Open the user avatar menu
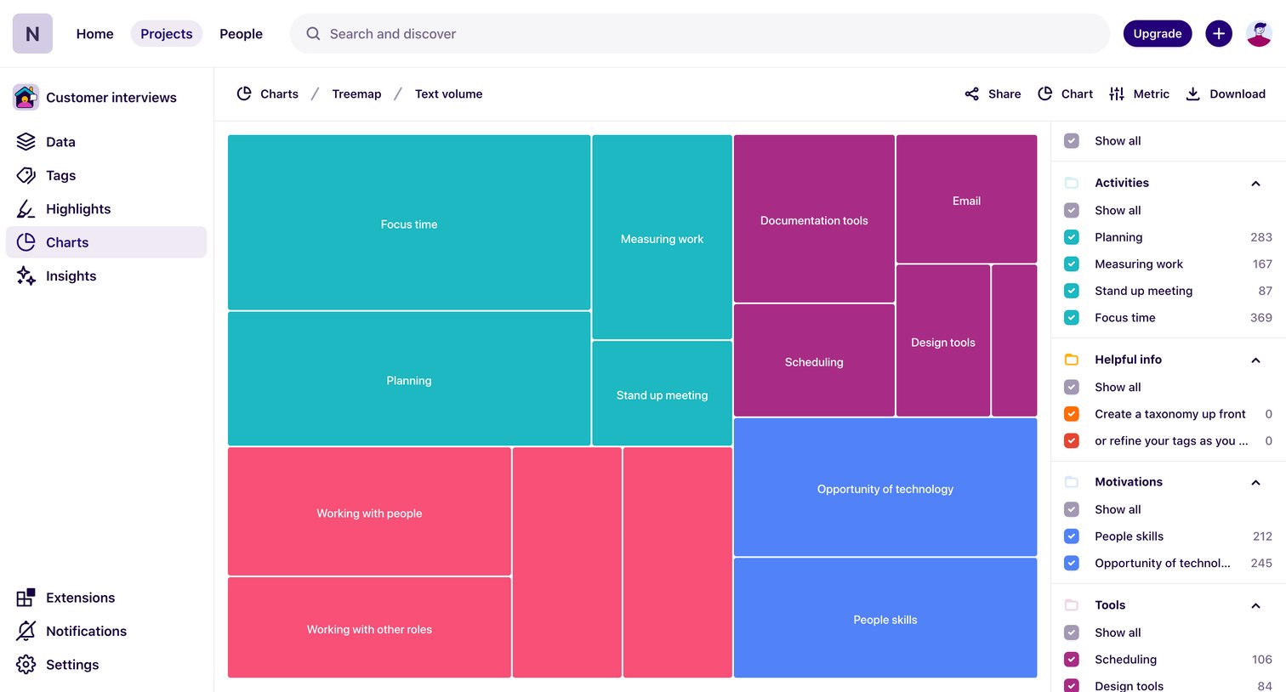1286x692 pixels. tap(1259, 34)
